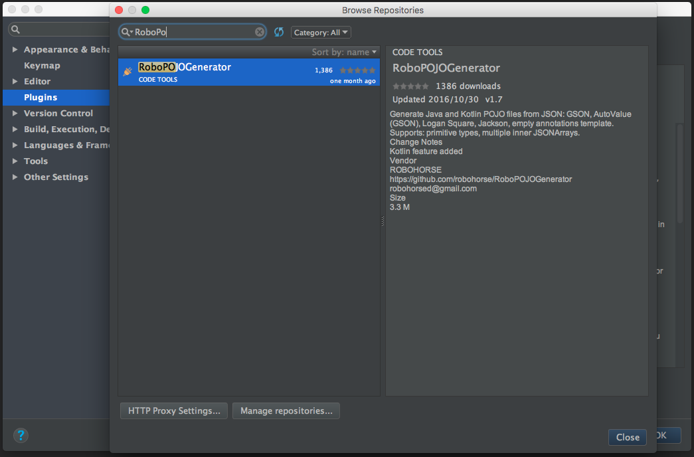The height and width of the screenshot is (457, 694).
Task: Close the Browse Repositories dialog
Action: tap(628, 437)
